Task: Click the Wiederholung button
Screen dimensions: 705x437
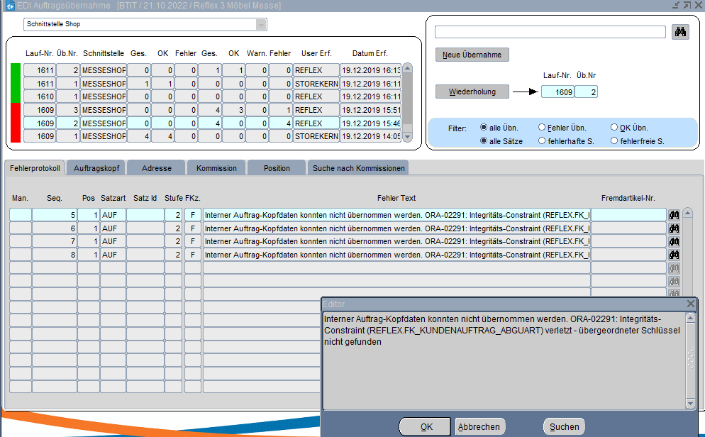Action: 471,92
